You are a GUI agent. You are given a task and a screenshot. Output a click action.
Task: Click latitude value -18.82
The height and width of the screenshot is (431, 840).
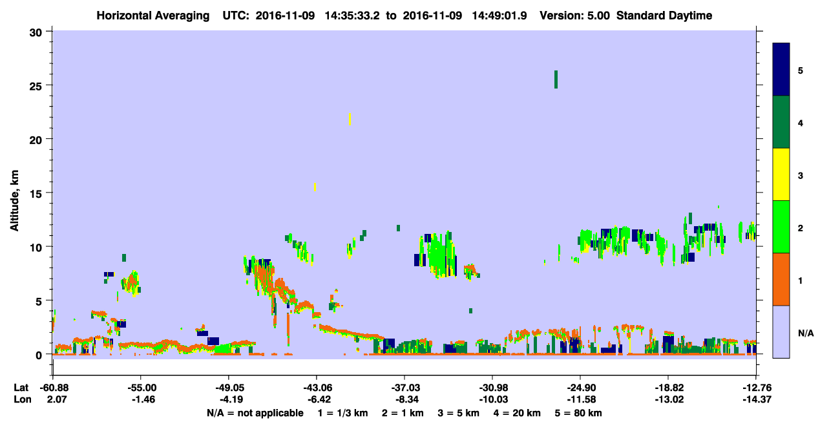668,388
